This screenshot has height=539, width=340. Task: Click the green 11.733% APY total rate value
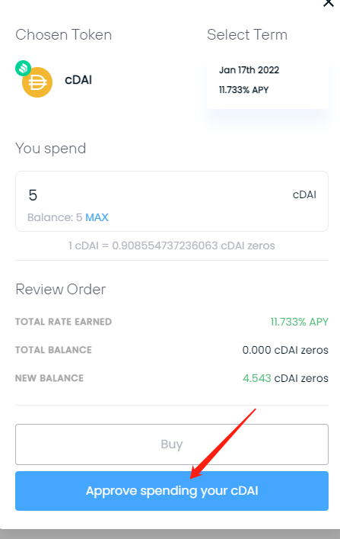pos(299,322)
